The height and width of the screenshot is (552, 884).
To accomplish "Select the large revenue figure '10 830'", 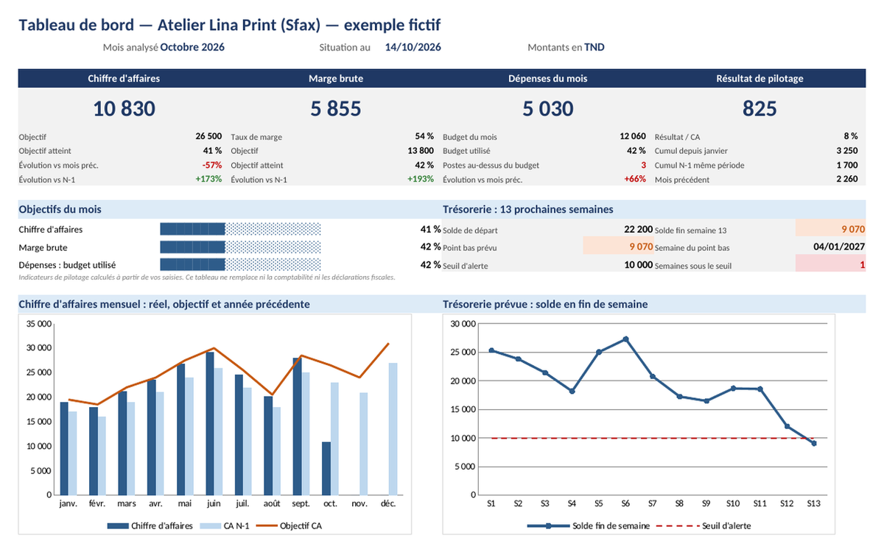I will pos(124,109).
